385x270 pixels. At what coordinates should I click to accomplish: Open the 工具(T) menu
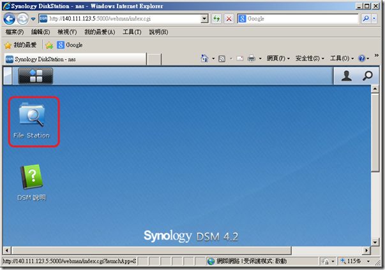click(132, 32)
